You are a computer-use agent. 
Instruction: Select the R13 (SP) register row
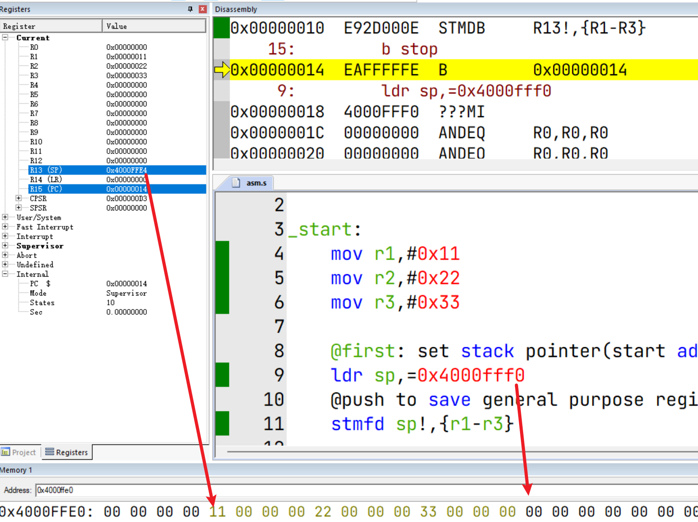click(x=117, y=170)
